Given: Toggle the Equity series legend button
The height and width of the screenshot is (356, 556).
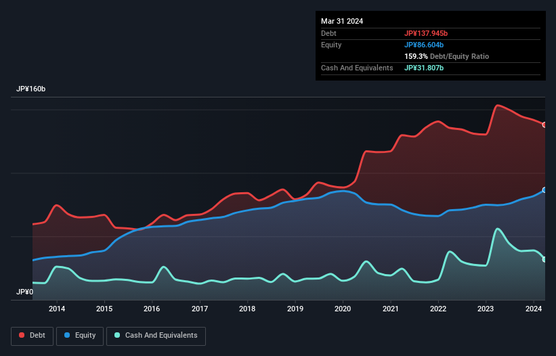Looking at the screenshot, I should tap(80, 336).
